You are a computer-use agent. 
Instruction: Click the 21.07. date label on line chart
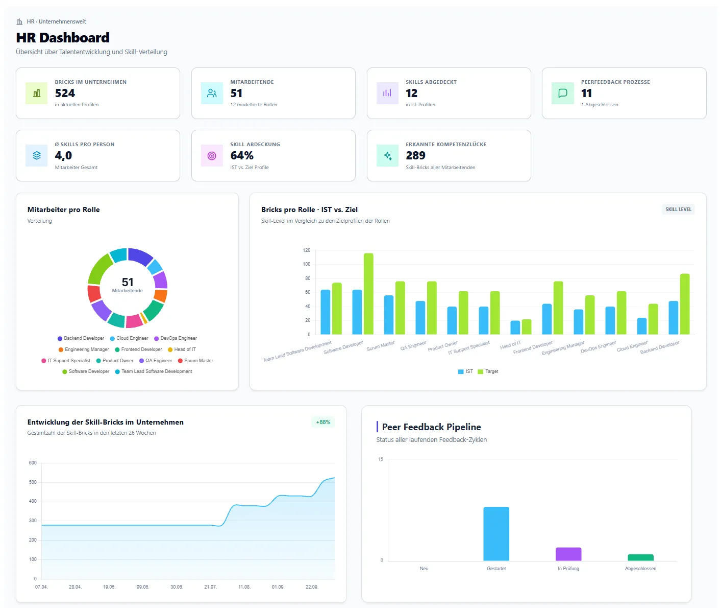[x=210, y=587]
